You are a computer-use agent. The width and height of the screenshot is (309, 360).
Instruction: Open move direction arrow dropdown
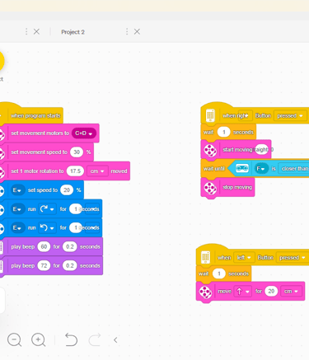242,292
